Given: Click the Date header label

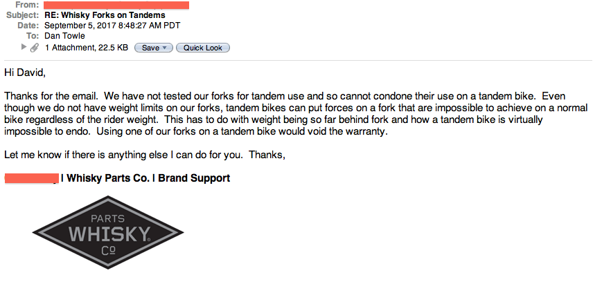Looking at the screenshot, I should [28, 26].
